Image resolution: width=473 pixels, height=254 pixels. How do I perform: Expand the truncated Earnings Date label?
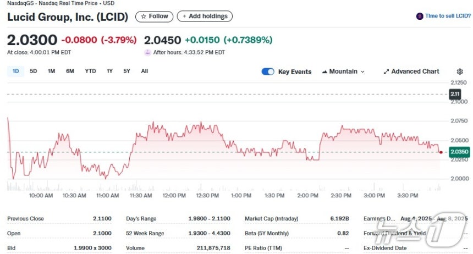(x=379, y=218)
